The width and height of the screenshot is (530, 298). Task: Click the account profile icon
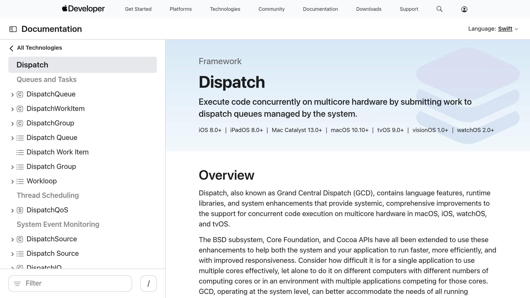[x=464, y=9]
